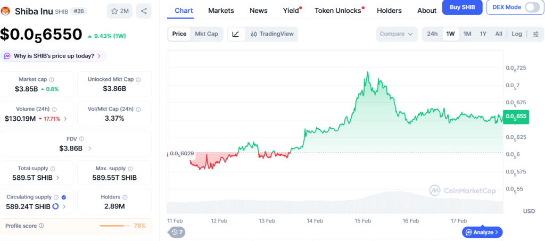Expand FDV details chevron
545x241 pixels.
(x=89, y=148)
